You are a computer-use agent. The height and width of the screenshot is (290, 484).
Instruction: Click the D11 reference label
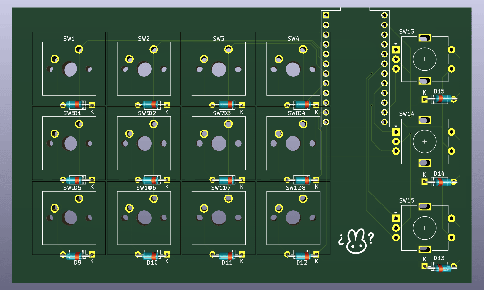pos(227,263)
